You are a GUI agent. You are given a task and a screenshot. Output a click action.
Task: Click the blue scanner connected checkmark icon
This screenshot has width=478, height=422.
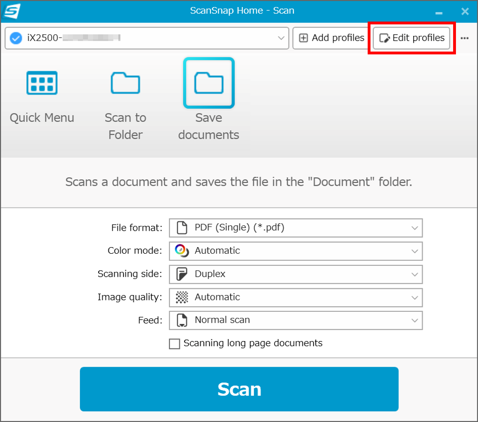pyautogui.click(x=16, y=38)
